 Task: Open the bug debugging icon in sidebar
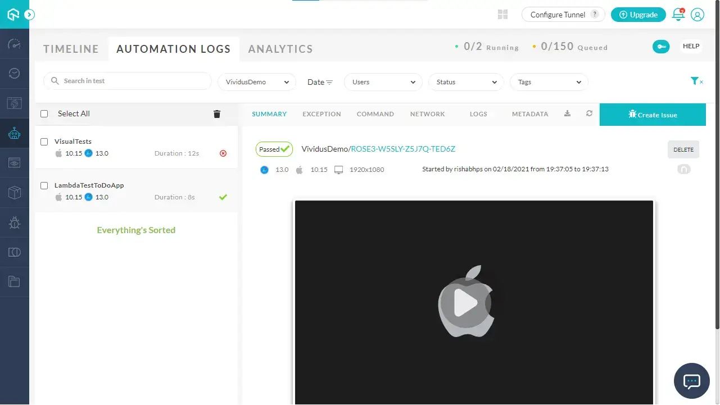click(14, 222)
